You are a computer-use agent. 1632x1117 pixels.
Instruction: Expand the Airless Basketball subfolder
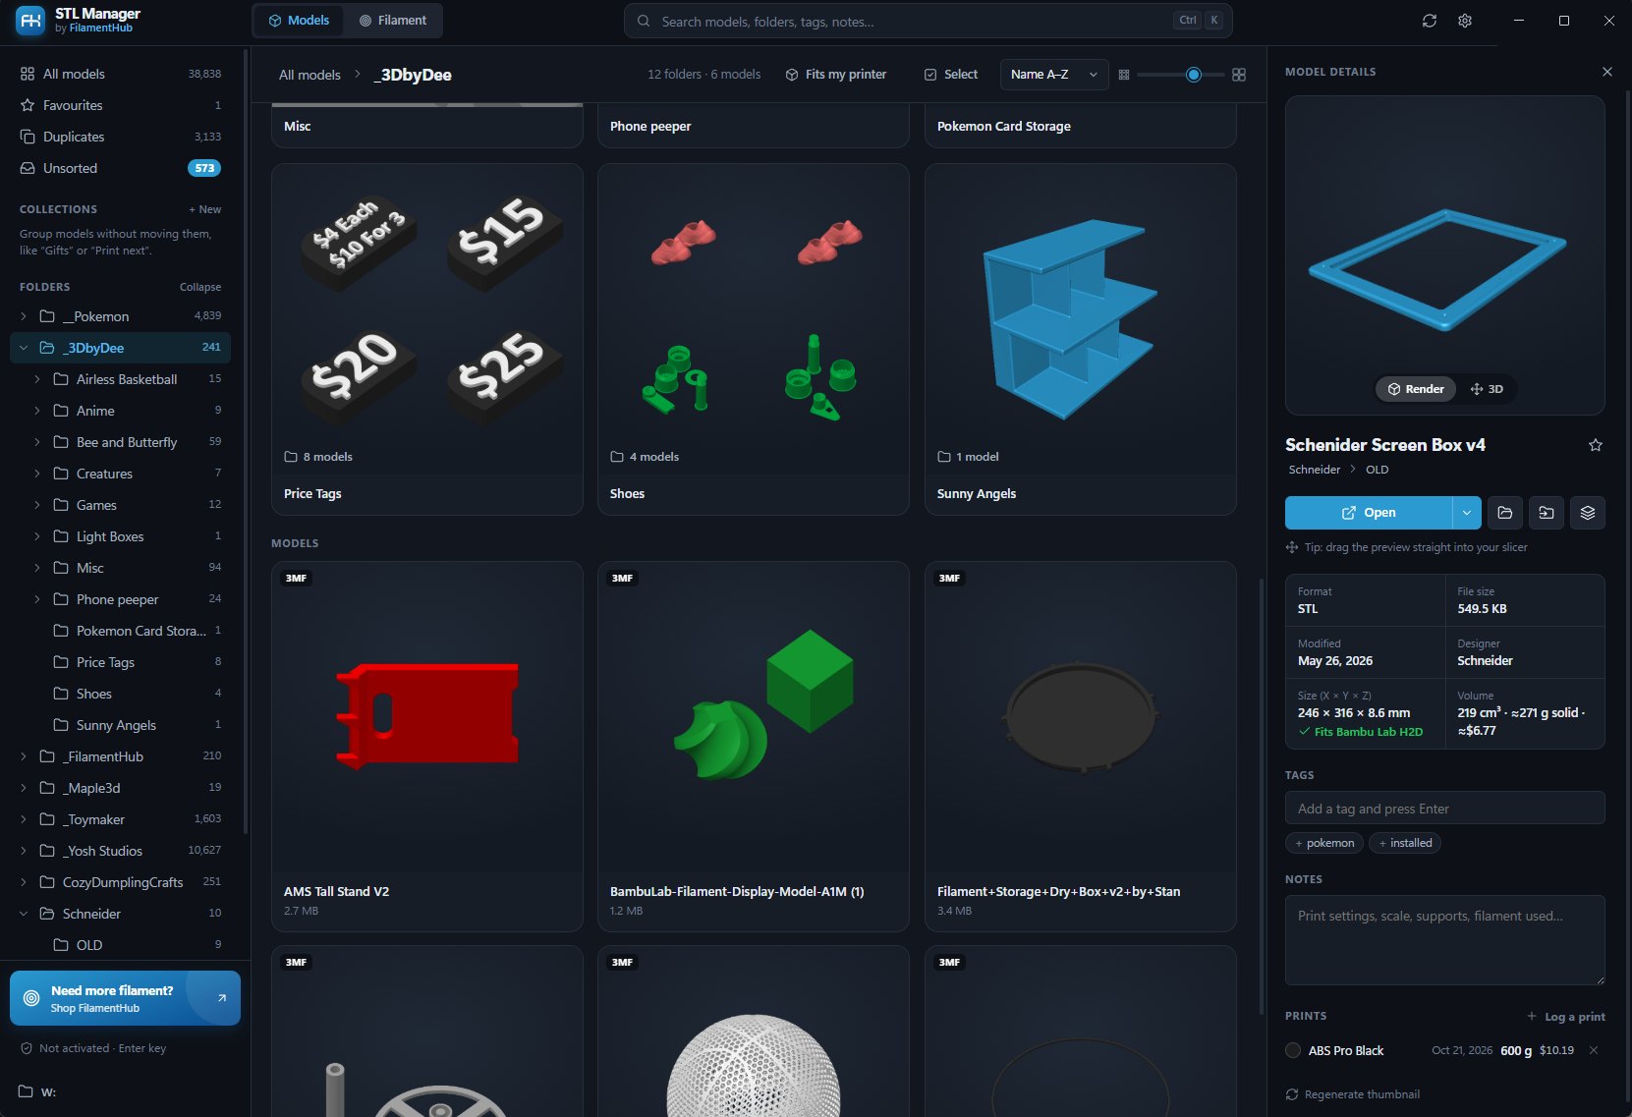[37, 379]
